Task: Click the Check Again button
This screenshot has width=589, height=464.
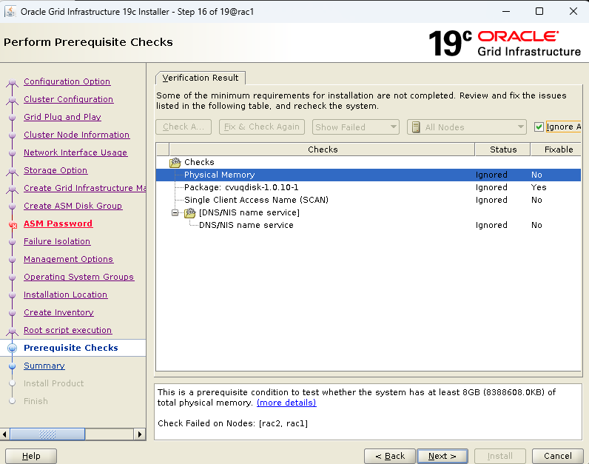Action: (184, 127)
